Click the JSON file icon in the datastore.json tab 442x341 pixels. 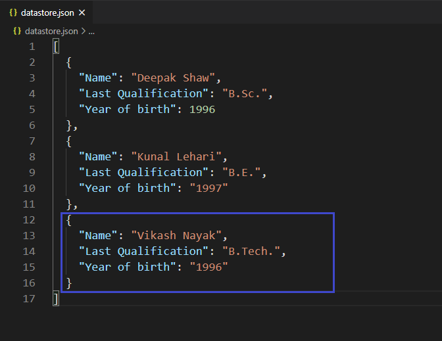[x=12, y=12]
